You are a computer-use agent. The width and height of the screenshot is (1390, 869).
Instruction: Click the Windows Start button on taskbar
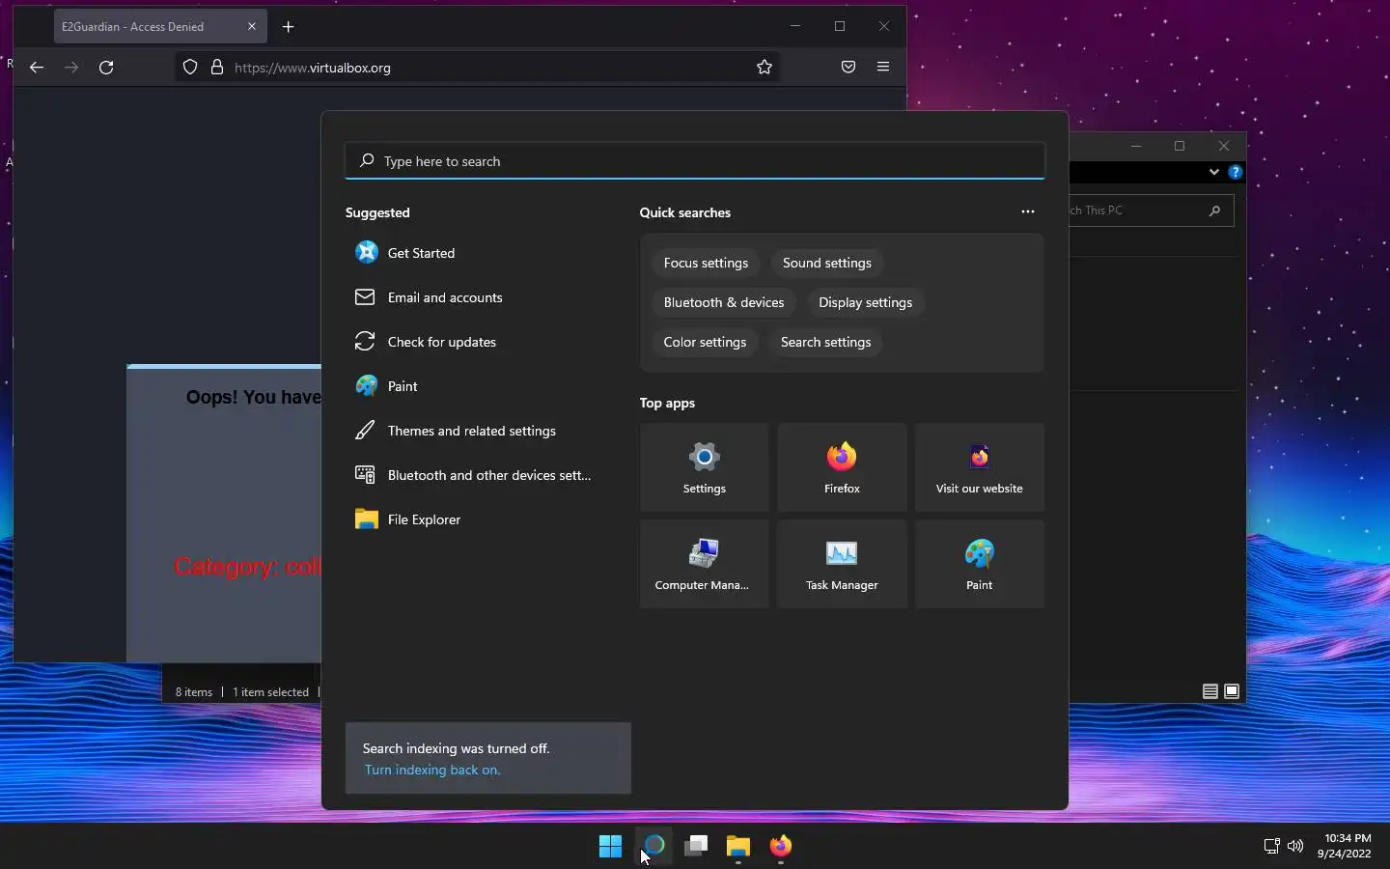[x=611, y=847]
